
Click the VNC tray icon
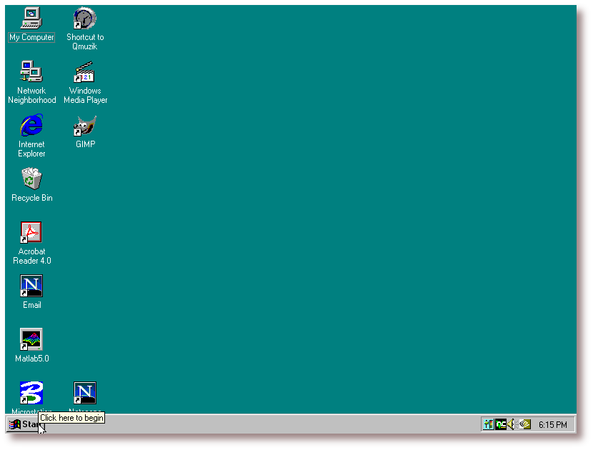pyautogui.click(x=501, y=424)
